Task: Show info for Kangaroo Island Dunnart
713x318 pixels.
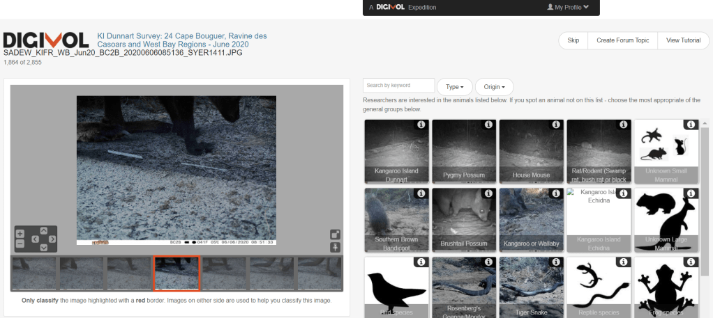Action: pos(421,125)
